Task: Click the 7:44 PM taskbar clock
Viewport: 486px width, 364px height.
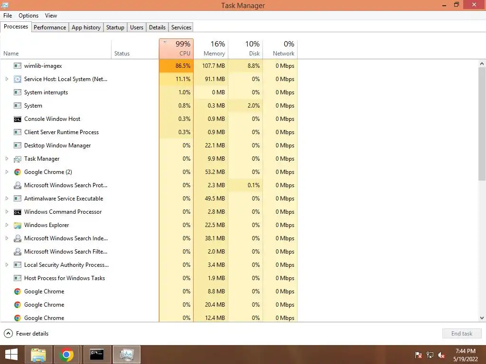Action: [x=465, y=351]
